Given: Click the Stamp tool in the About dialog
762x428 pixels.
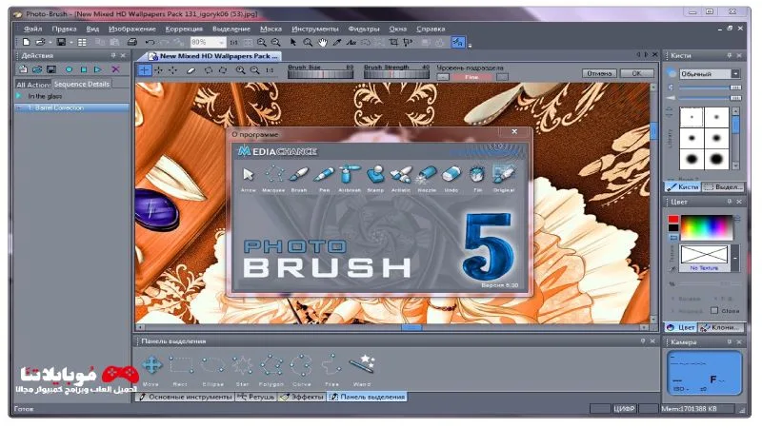Looking at the screenshot, I should [375, 175].
